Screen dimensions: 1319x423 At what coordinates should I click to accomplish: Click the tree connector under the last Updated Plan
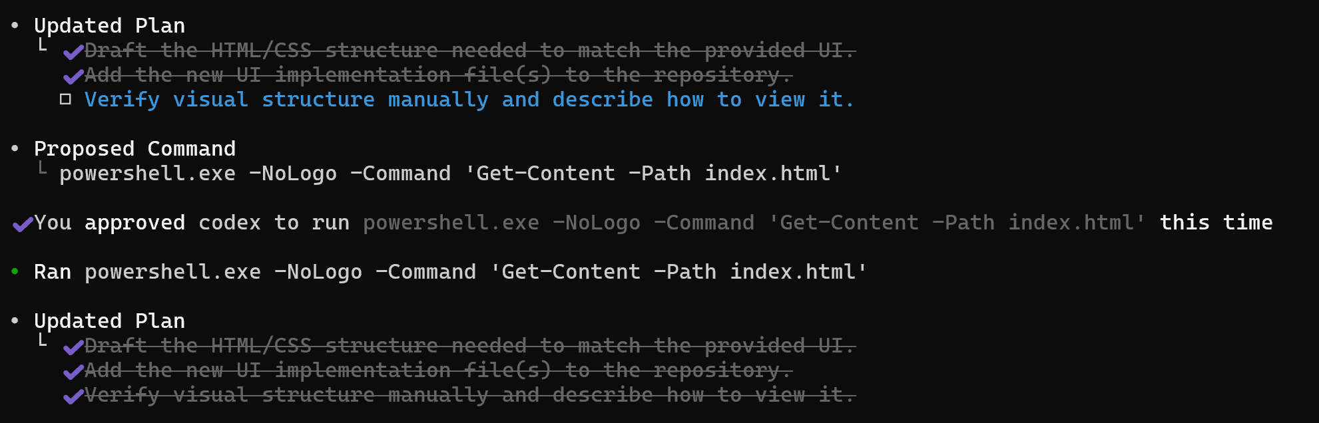[x=43, y=341]
